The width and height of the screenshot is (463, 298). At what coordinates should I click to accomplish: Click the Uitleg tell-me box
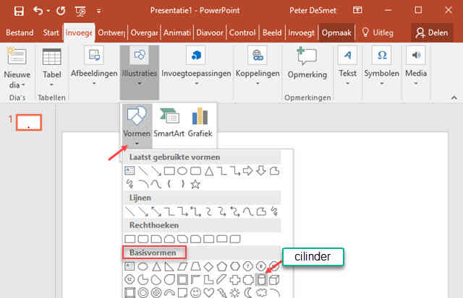pos(378,32)
